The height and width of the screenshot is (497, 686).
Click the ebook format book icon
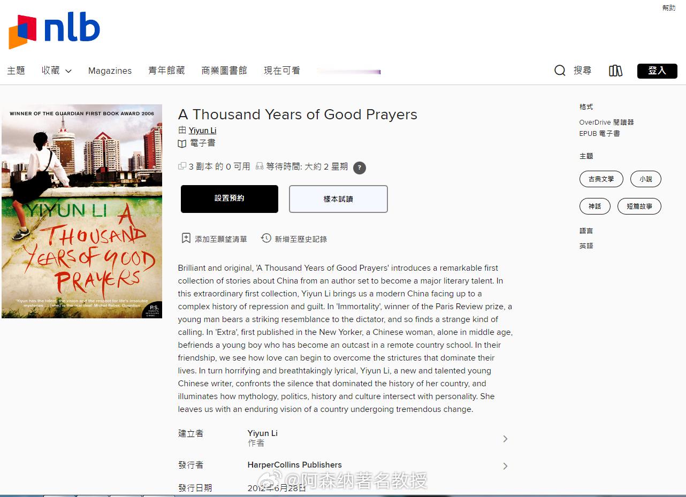click(182, 143)
